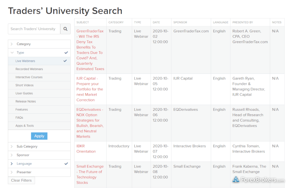Open the IUR Capital webinar link

pyautogui.click(x=90, y=89)
